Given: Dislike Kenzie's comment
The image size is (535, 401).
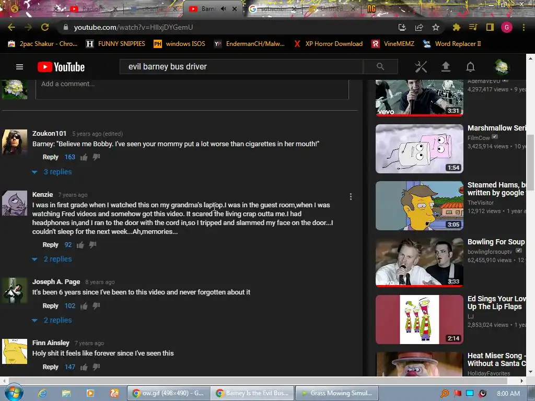Looking at the screenshot, I should click(93, 245).
